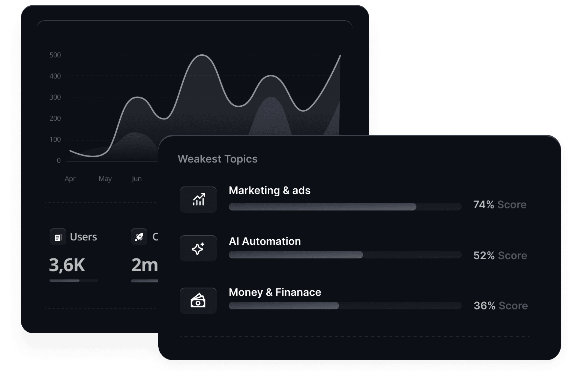Click the Marketing & ads progress bar

pyautogui.click(x=345, y=207)
